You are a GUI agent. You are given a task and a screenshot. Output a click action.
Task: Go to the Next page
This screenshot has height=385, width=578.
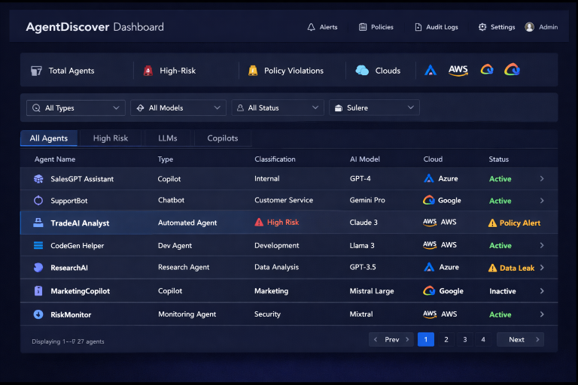pos(520,340)
